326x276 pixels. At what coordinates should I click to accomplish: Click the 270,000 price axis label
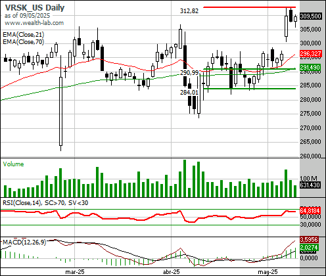310,127
